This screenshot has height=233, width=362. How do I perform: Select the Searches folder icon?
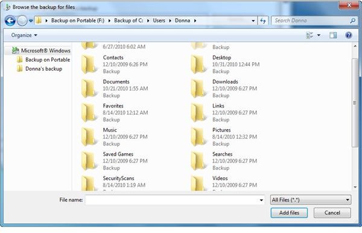(198, 161)
